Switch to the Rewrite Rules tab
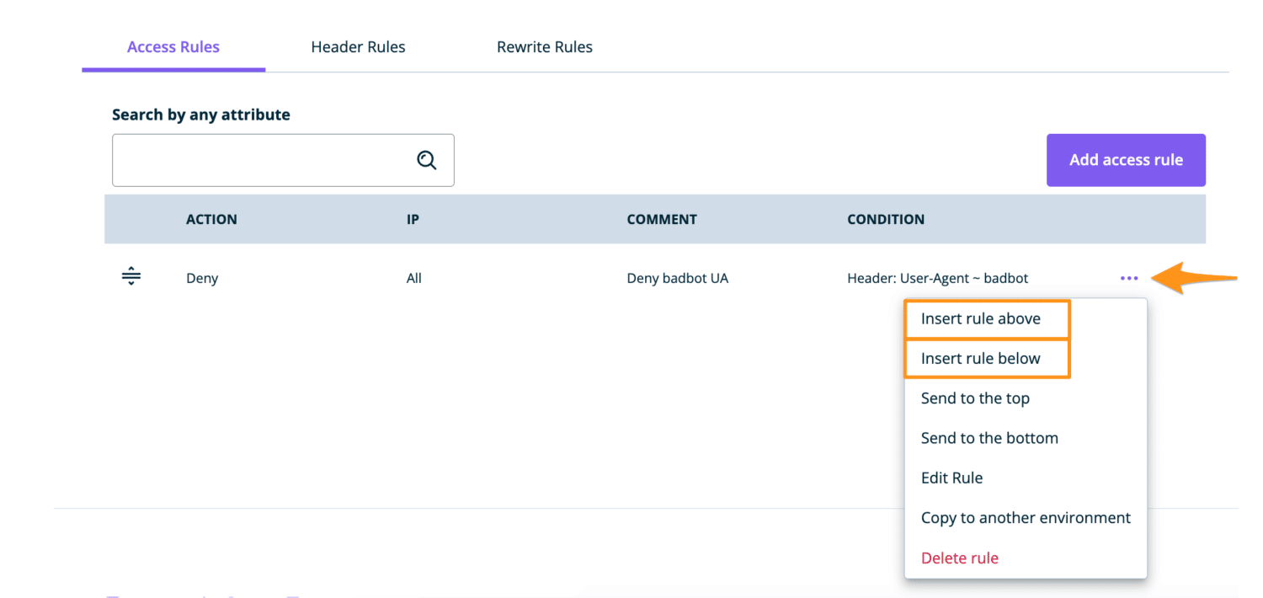The width and height of the screenshot is (1263, 598). (544, 46)
